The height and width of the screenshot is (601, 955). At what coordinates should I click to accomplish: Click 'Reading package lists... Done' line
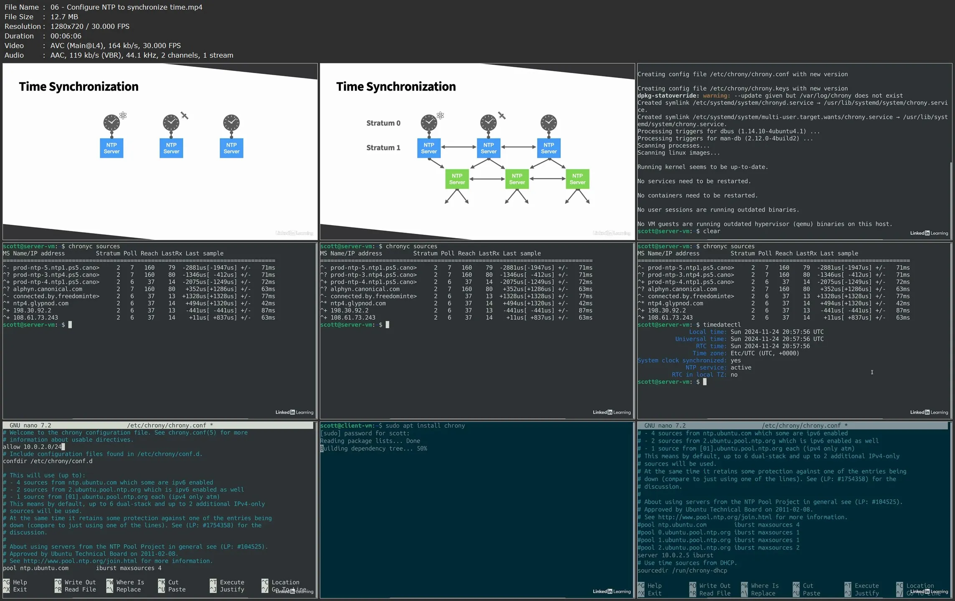(370, 441)
